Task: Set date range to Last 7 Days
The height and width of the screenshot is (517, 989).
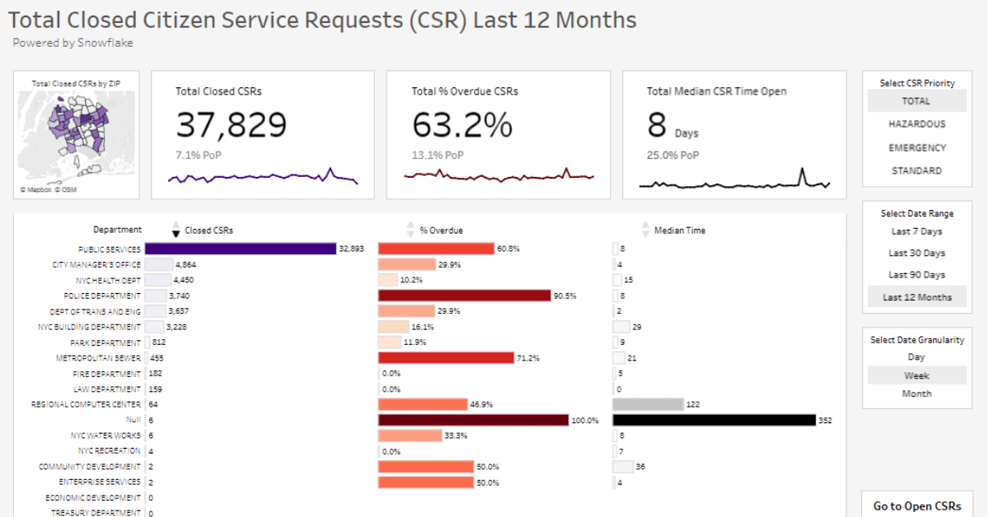Action: 916,232
